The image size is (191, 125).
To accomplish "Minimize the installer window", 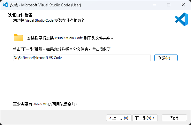I will (154, 5).
